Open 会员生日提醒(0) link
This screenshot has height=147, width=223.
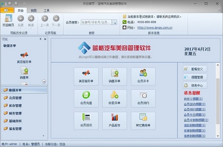194,115
